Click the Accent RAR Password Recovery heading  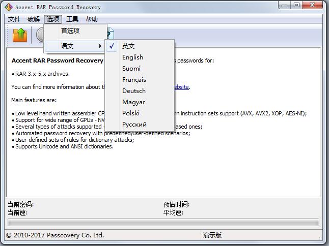(x=58, y=60)
